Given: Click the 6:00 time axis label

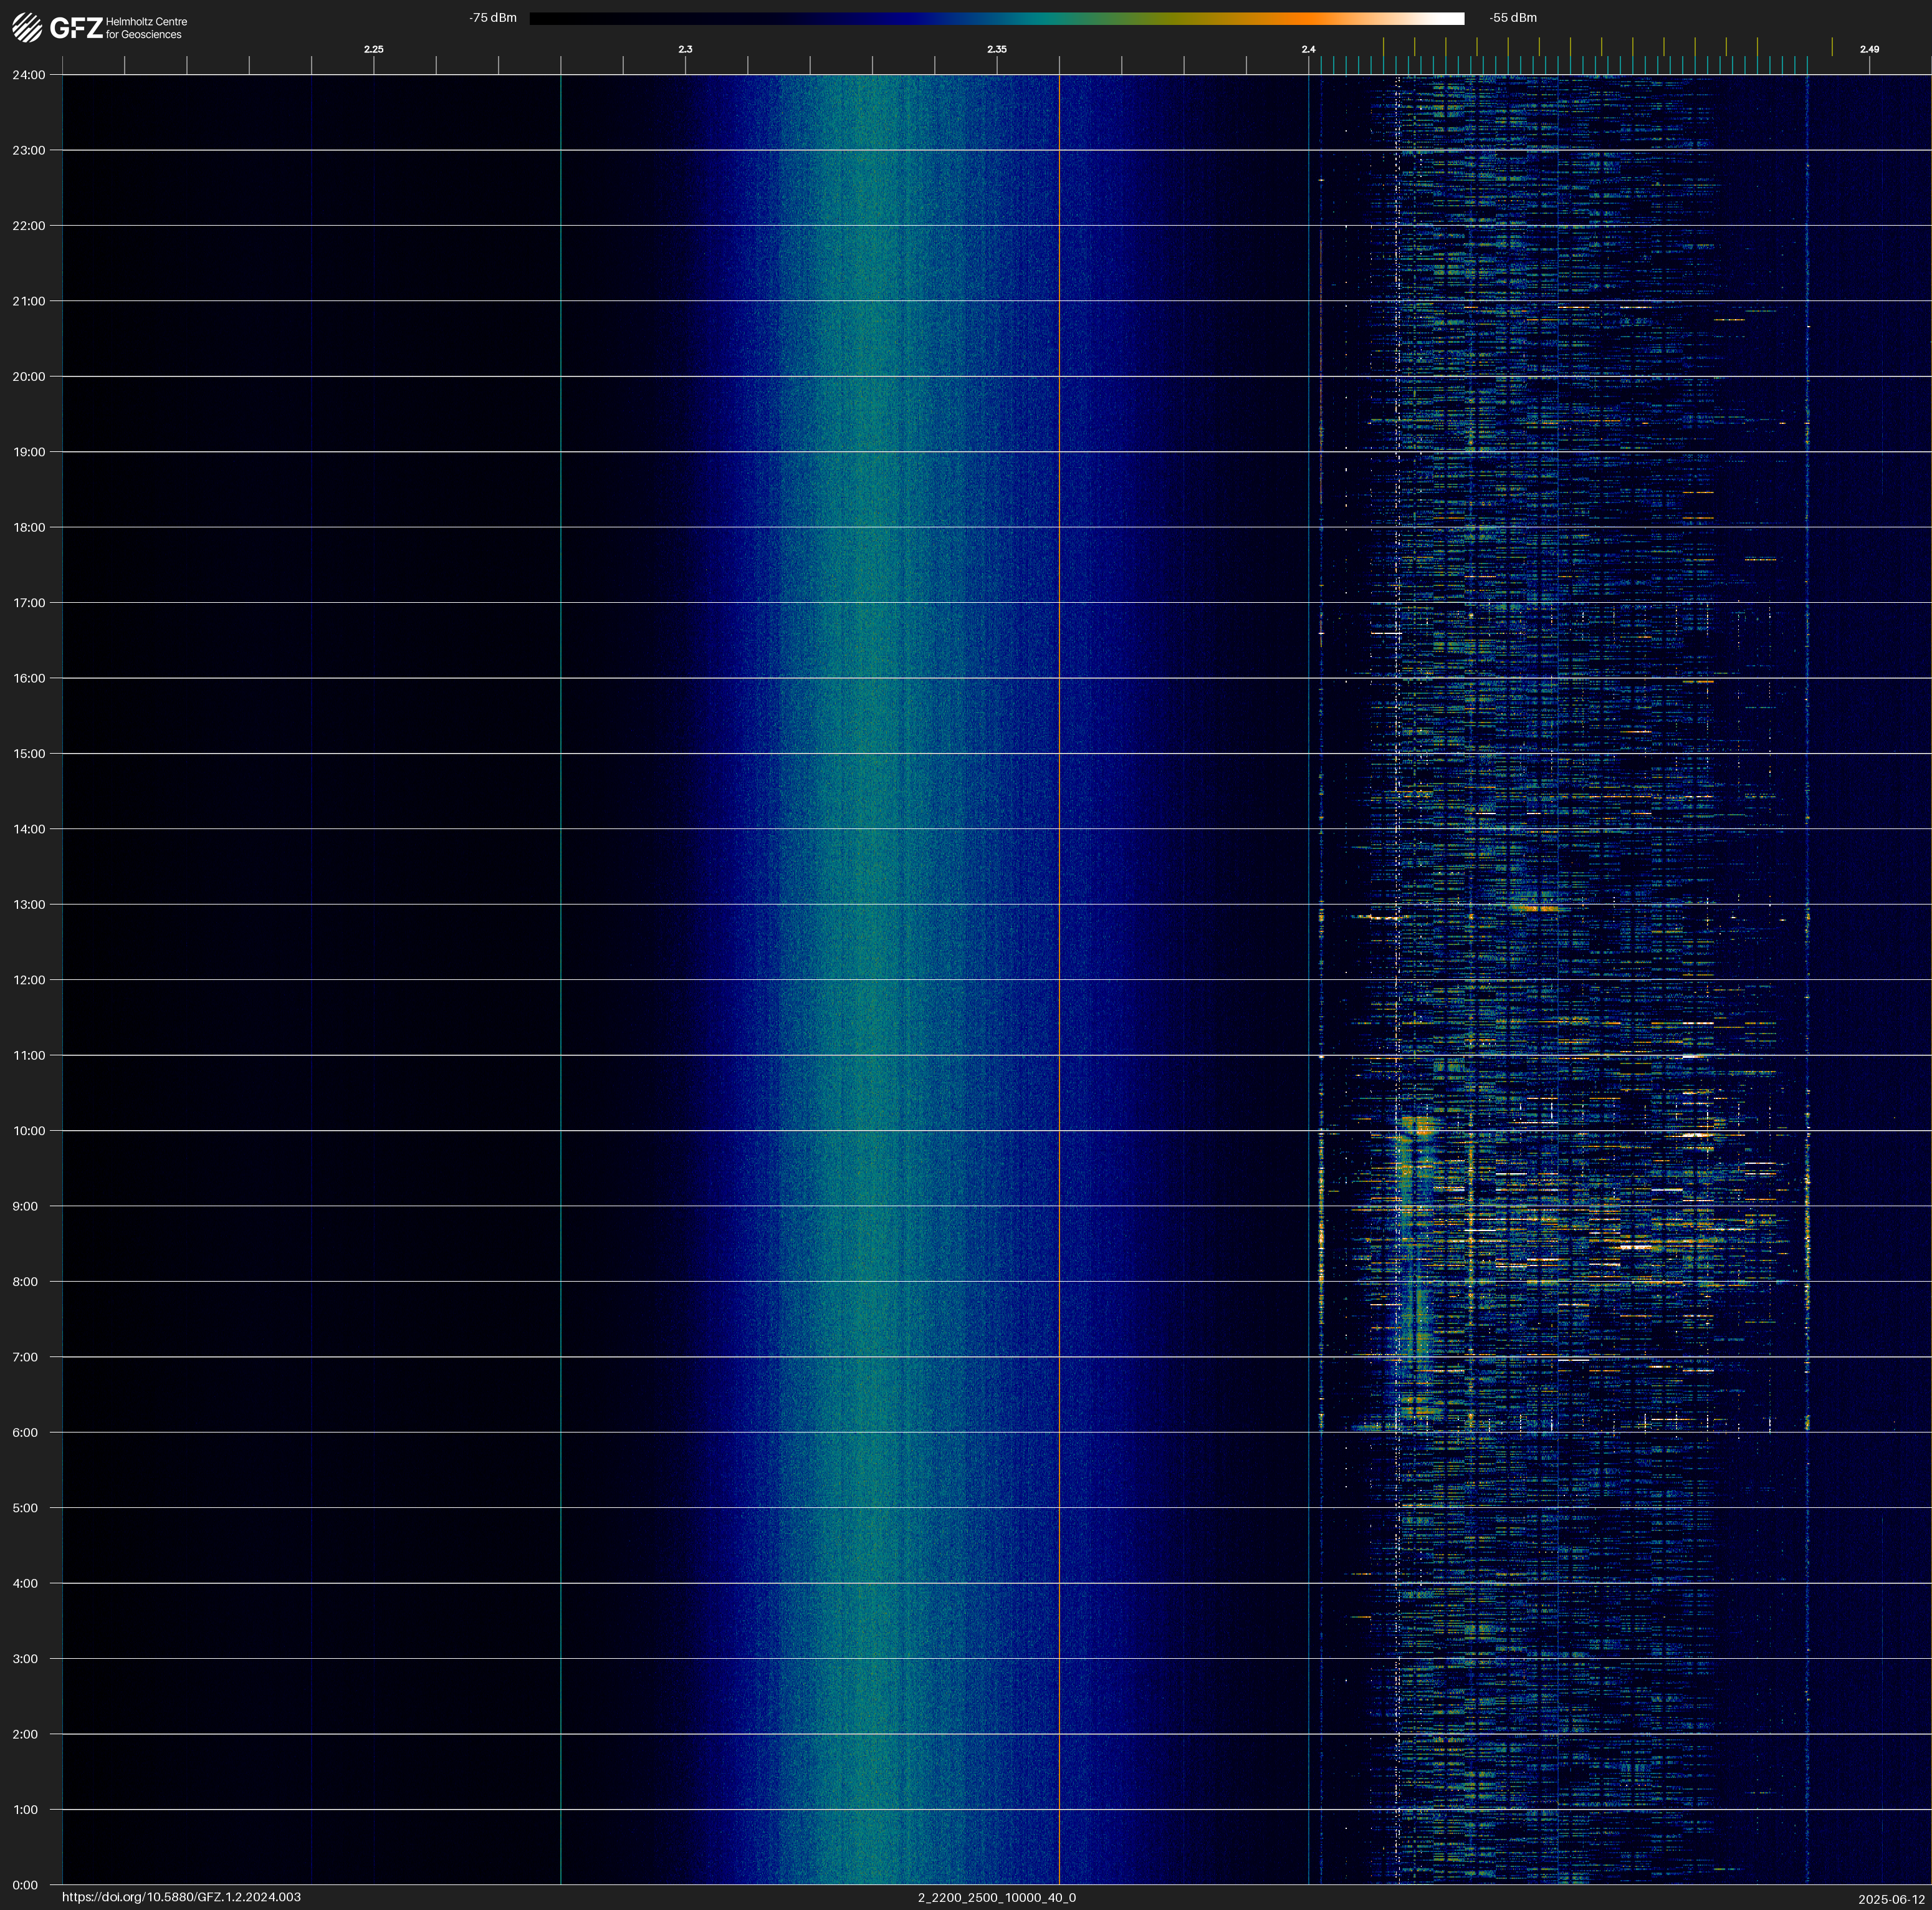Looking at the screenshot, I should [25, 1433].
